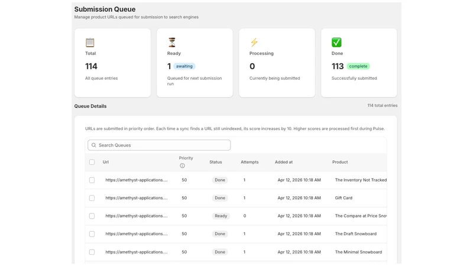473x266 pixels.
Task: Click the hourglass icon on Ready card
Action: [172, 43]
